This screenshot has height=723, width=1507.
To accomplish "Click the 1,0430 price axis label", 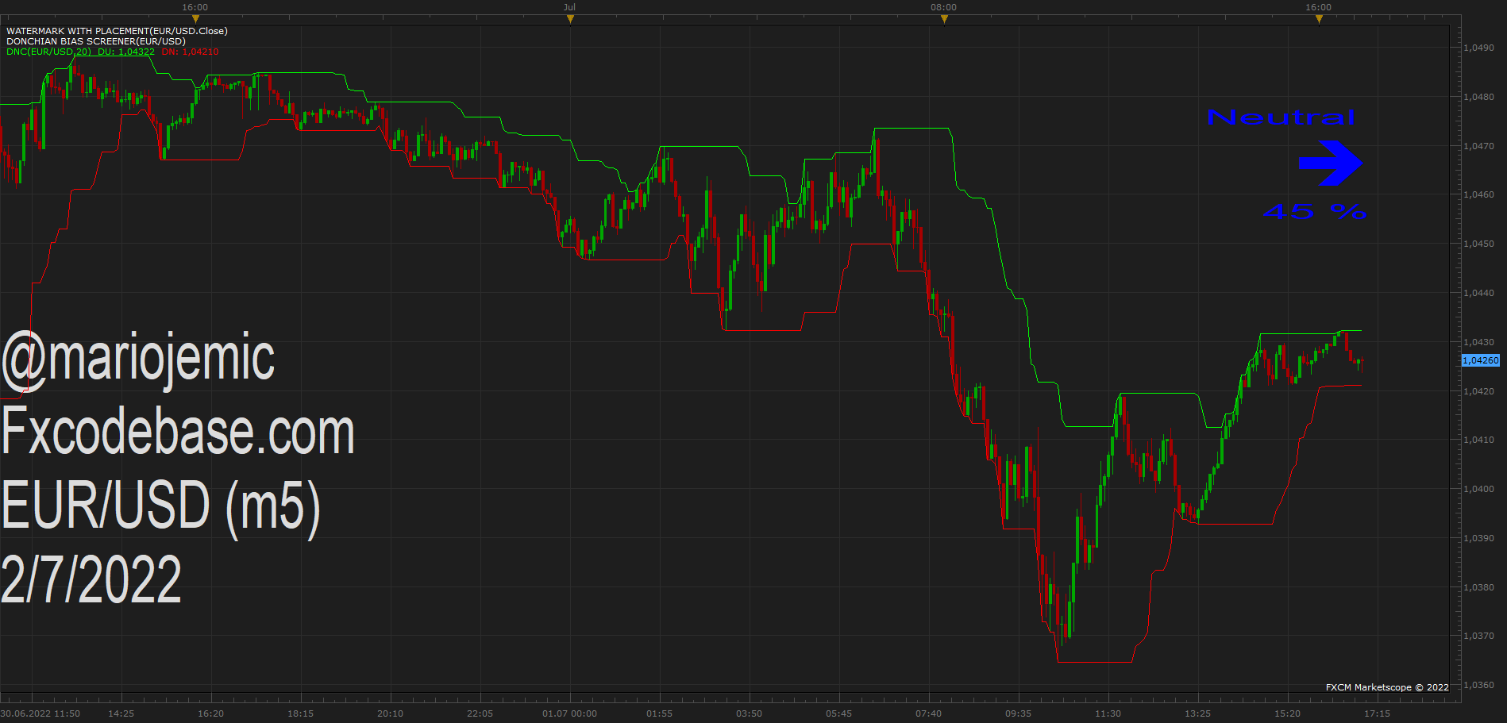I will (x=1478, y=342).
